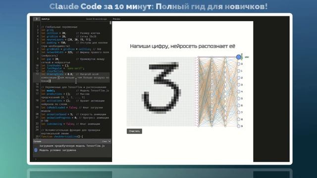The height and width of the screenshot is (178, 317).
Task: Click output neuron labeled 2
Action: click(x=239, y=78)
